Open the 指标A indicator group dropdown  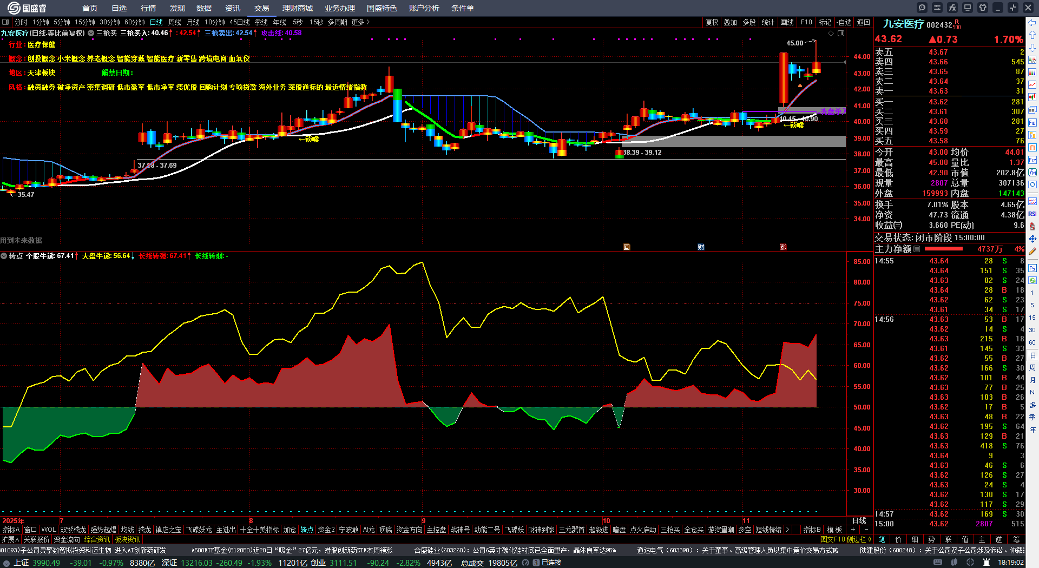[x=11, y=530]
